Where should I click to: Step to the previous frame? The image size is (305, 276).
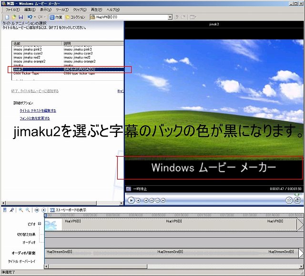coord(152,201)
